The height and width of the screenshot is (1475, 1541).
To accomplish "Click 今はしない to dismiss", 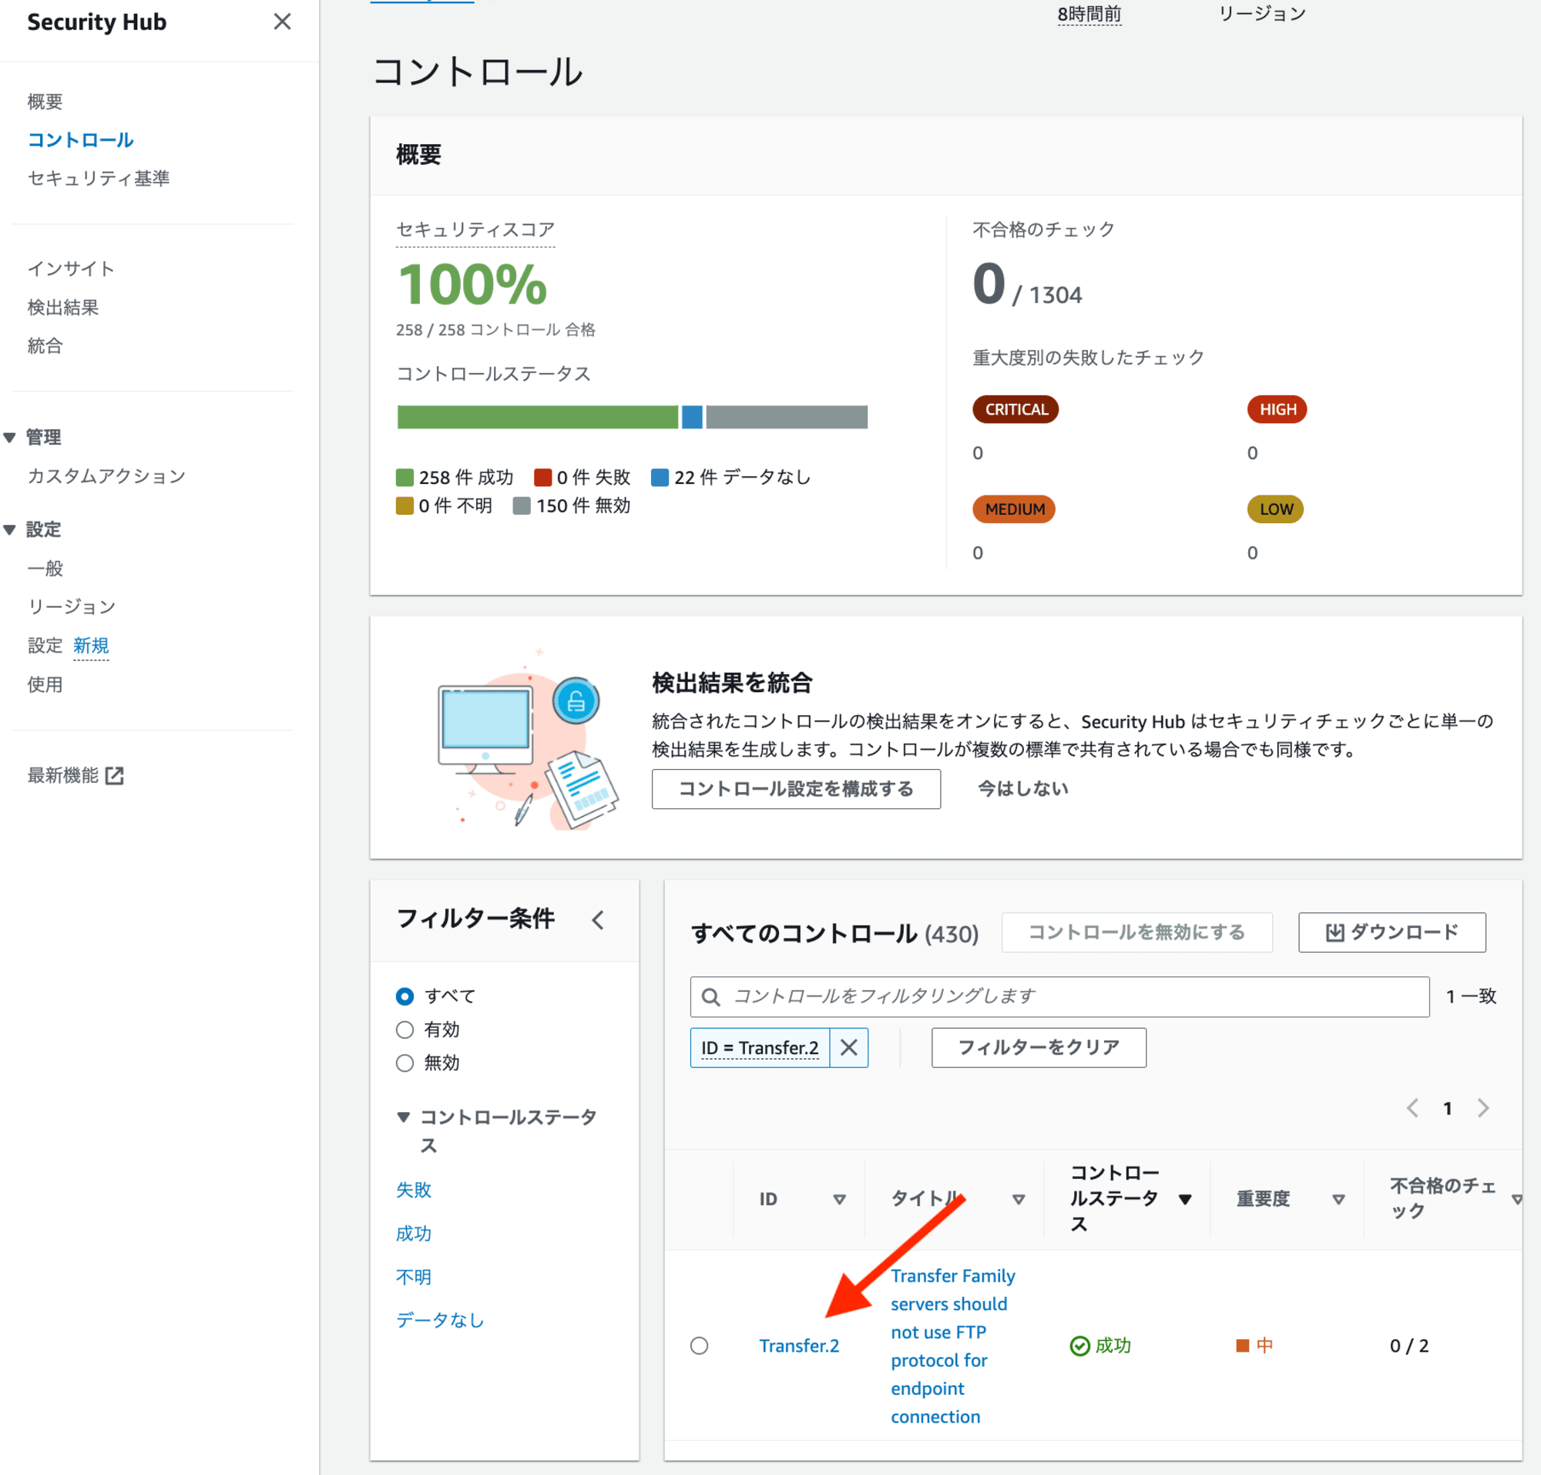I will coord(1023,788).
